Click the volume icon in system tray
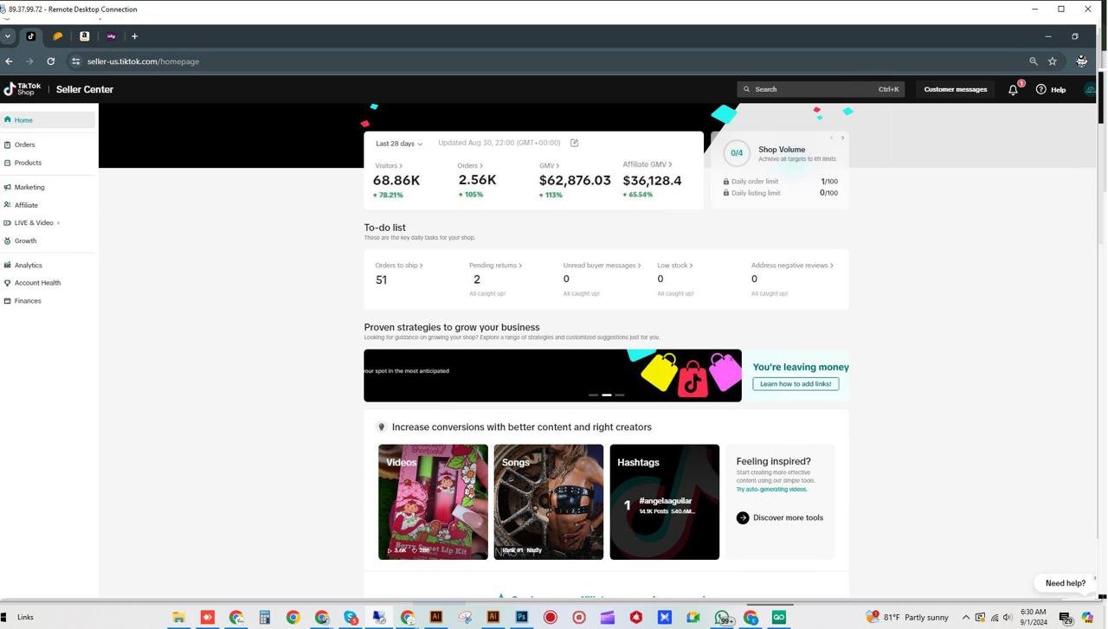The height and width of the screenshot is (629, 1108). [1008, 617]
